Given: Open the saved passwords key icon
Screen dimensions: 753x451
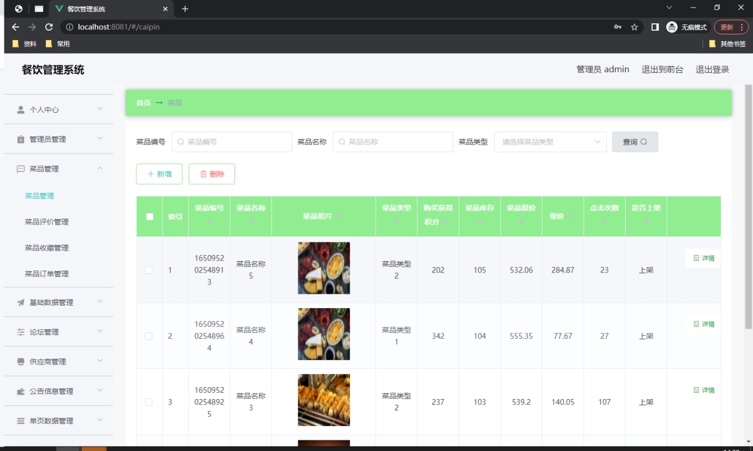Looking at the screenshot, I should (618, 27).
